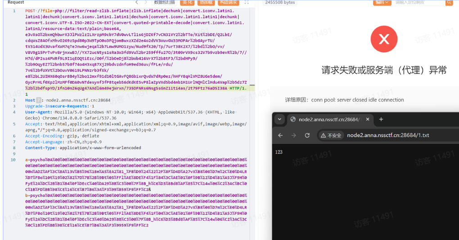Focus the response search input field
The width and height of the screenshot is (459, 240).
pyautogui.click(x=418, y=2)
